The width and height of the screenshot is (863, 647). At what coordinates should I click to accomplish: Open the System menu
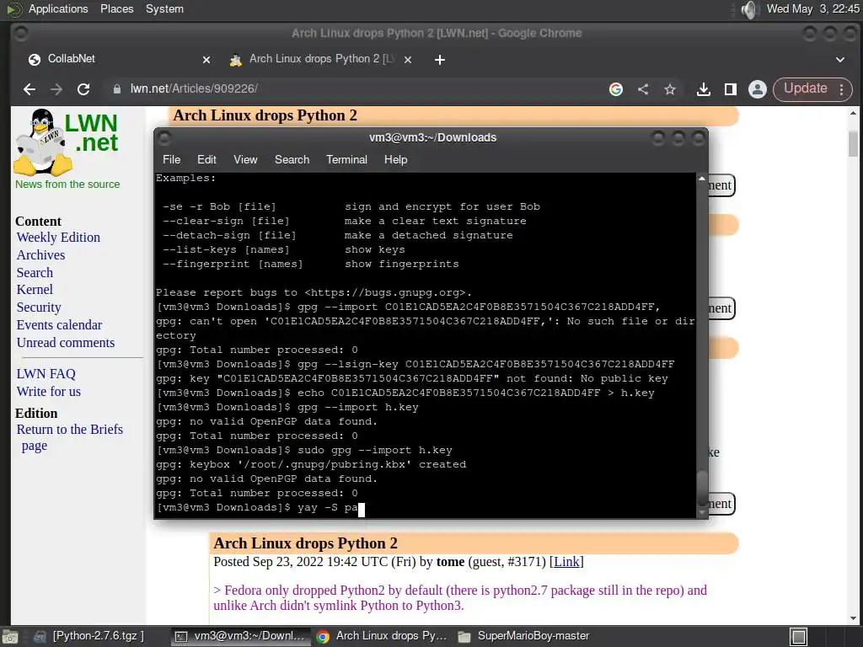(x=164, y=8)
